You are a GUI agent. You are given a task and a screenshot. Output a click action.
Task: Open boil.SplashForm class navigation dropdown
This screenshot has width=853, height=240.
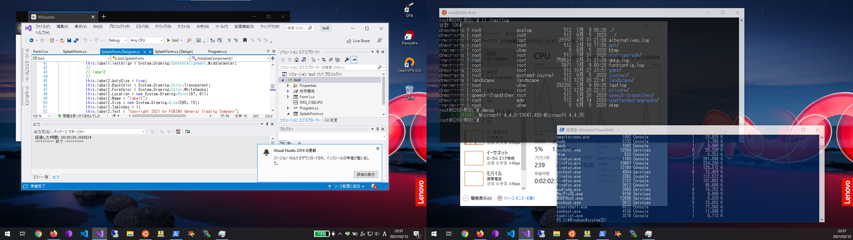pos(151,58)
